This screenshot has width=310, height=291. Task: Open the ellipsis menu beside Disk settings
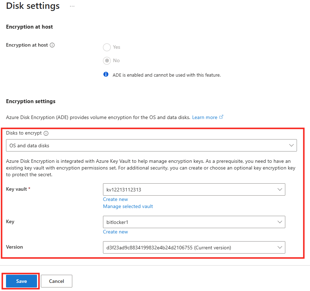(x=72, y=6)
